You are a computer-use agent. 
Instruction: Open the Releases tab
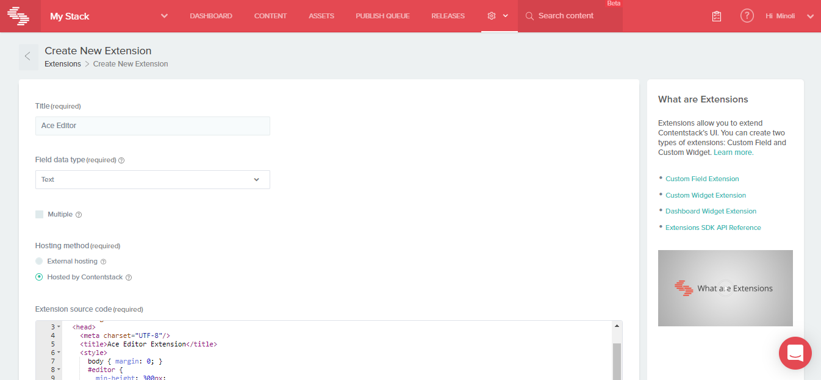448,16
